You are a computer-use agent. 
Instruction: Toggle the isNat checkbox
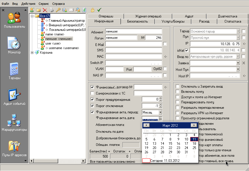pos(187,50)
